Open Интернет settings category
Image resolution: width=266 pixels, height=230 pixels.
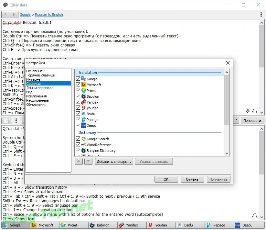48,79
